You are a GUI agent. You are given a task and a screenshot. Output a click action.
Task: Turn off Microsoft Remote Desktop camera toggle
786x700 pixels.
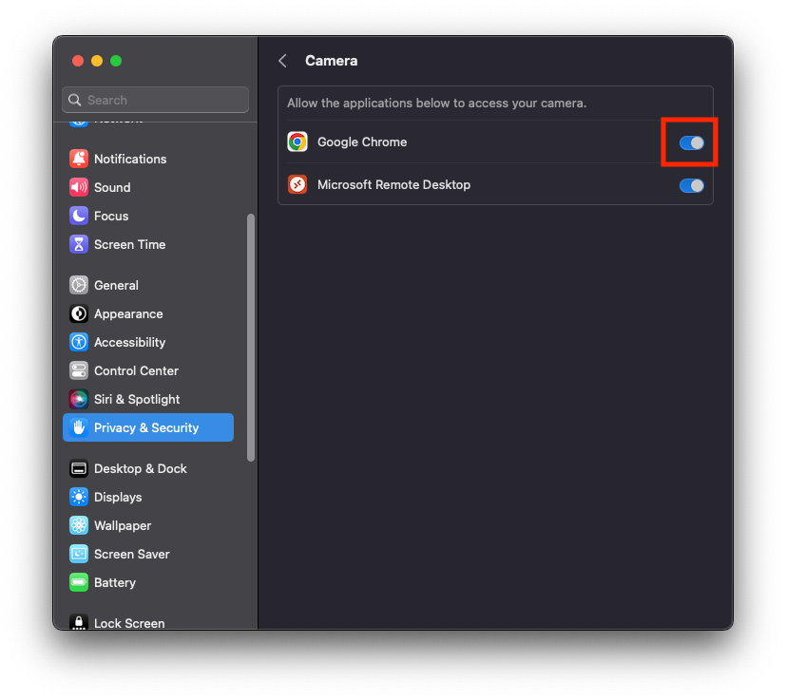pos(691,185)
